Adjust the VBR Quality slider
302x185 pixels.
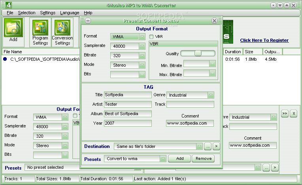[x=198, y=53]
